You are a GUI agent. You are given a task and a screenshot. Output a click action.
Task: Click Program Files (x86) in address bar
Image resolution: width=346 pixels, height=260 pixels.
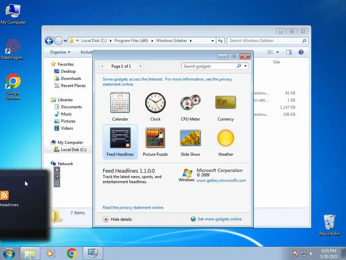point(131,41)
